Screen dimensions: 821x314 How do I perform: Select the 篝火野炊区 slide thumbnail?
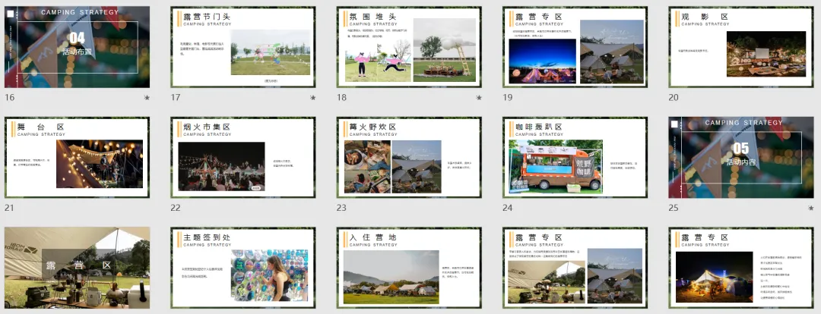pyautogui.click(x=409, y=157)
